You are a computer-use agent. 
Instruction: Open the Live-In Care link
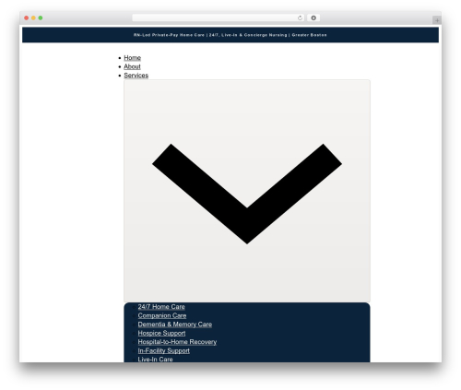click(x=155, y=360)
